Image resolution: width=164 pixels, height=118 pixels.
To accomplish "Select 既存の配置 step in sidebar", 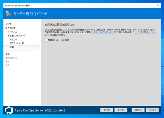I will coord(11,28).
